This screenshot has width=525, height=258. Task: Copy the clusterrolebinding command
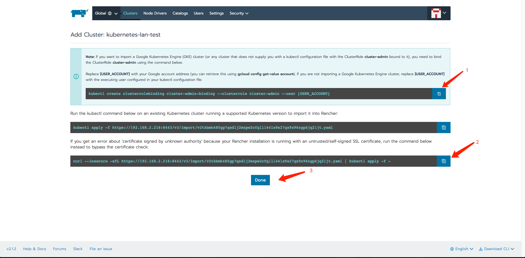439,94
